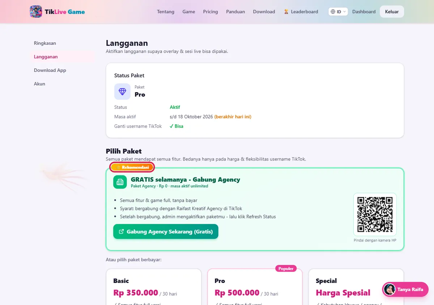Open the Download nav link
434x305 pixels.
click(x=264, y=12)
